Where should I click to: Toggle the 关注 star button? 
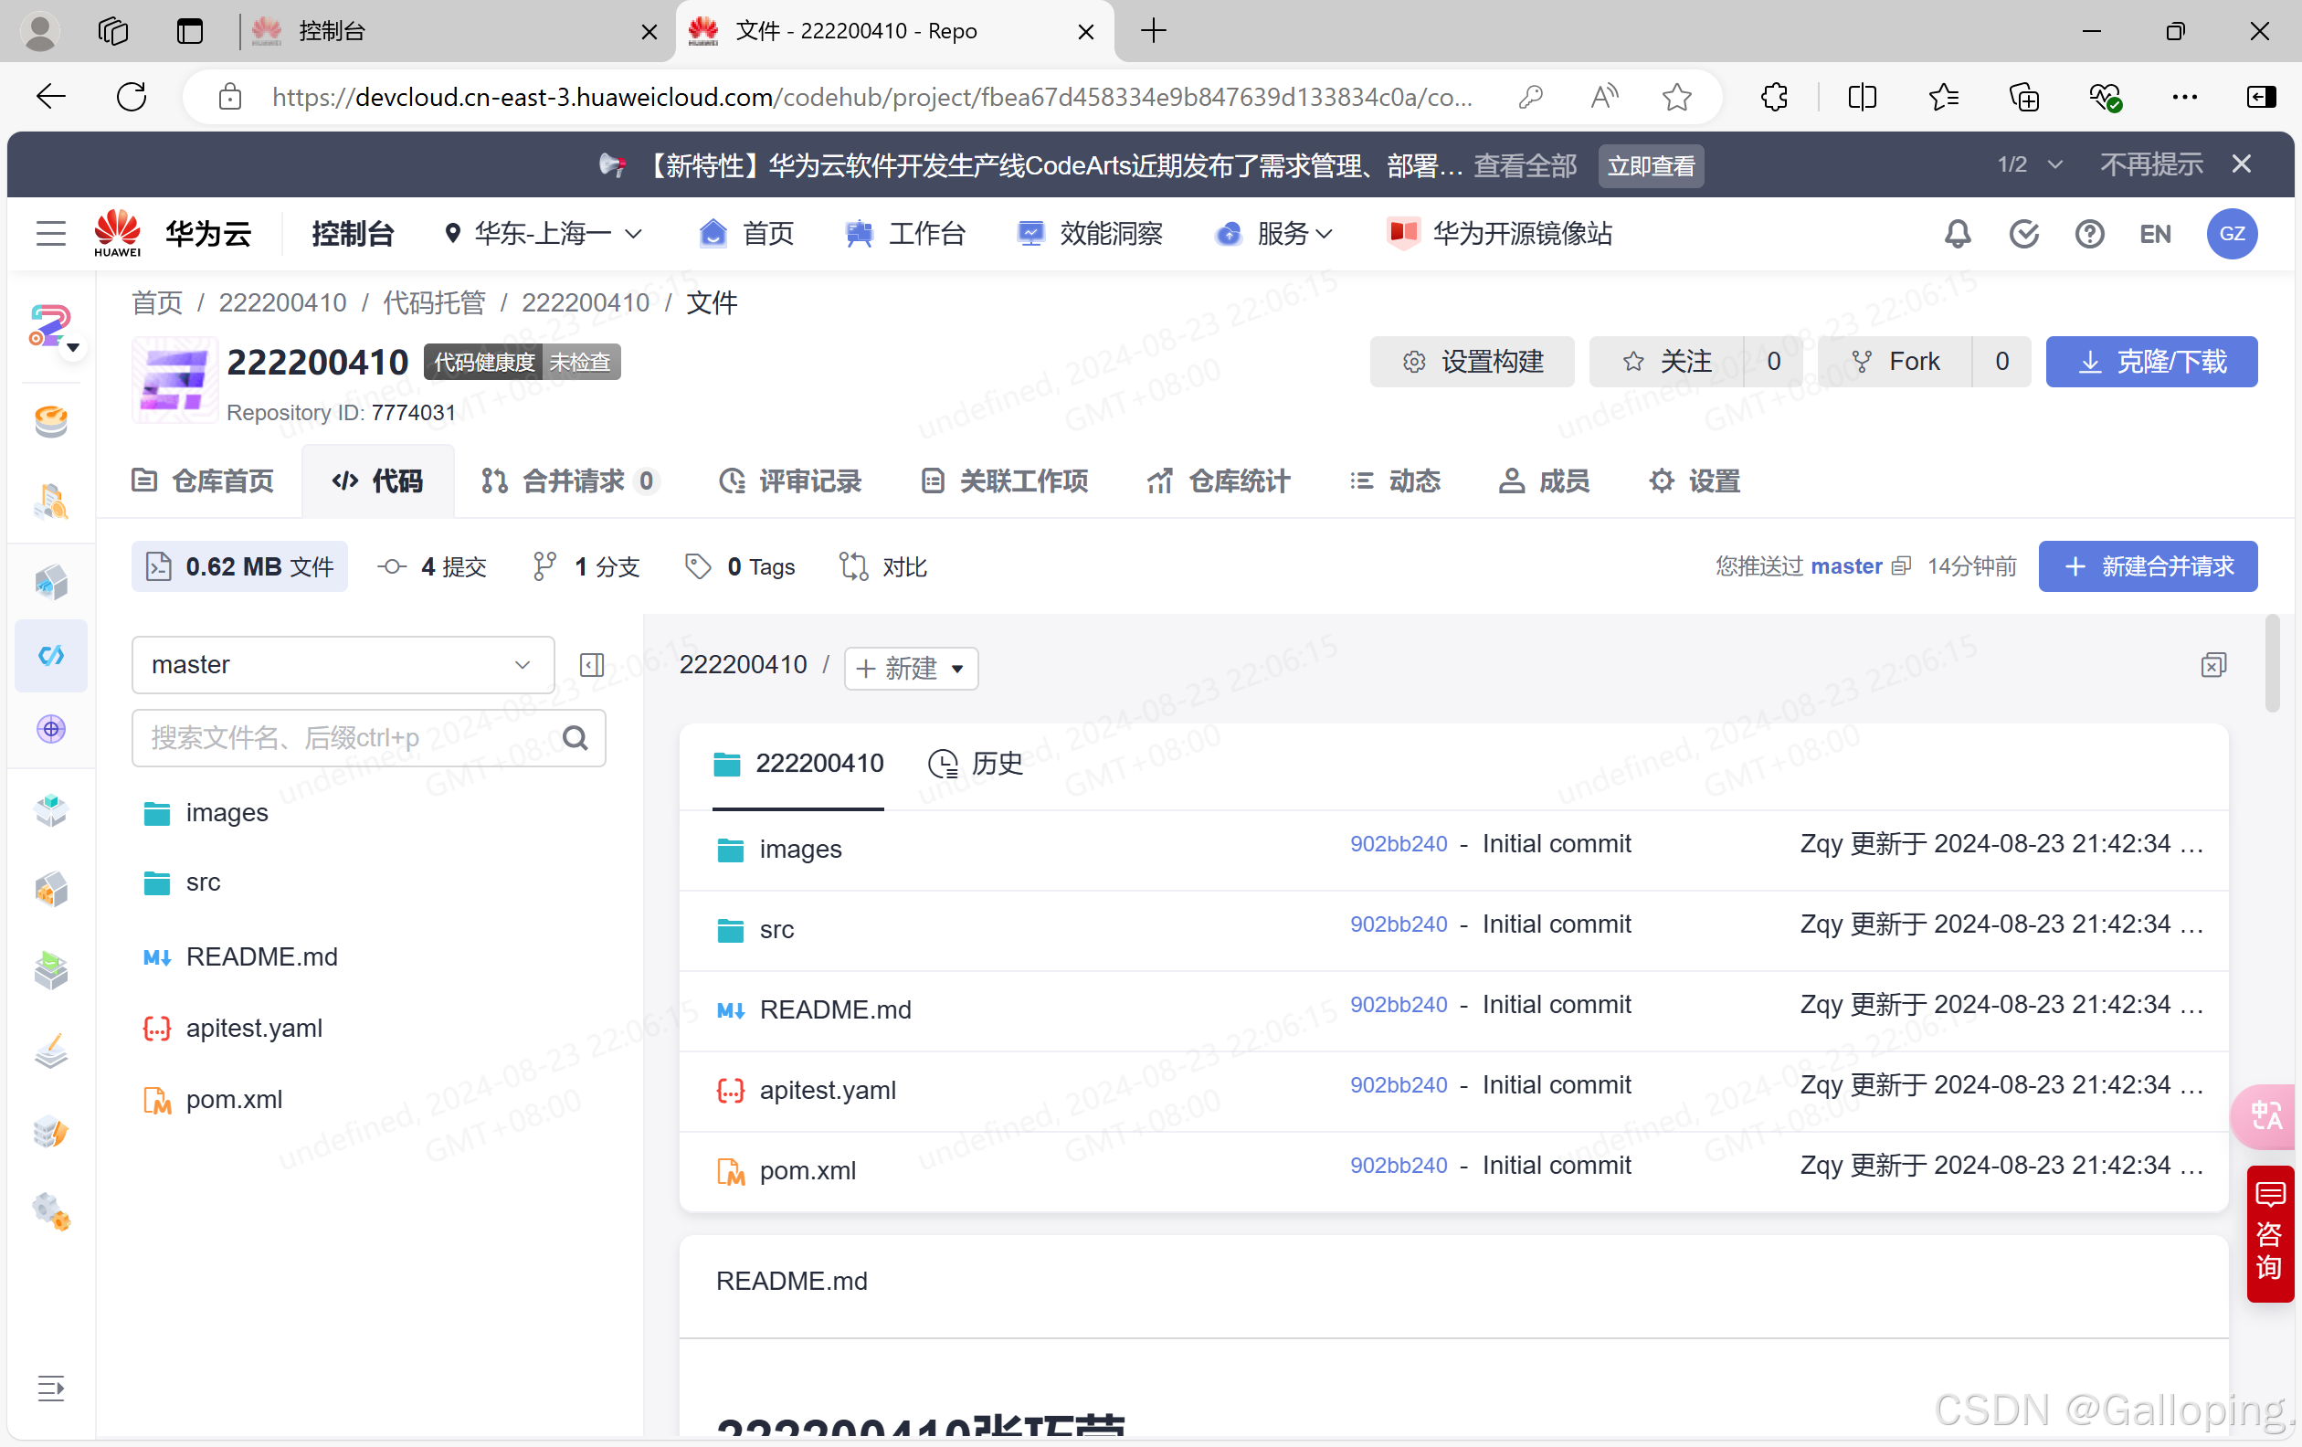click(1666, 361)
